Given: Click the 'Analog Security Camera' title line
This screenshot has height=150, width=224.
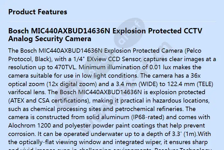Looking at the screenshot, I should [x=50, y=39].
